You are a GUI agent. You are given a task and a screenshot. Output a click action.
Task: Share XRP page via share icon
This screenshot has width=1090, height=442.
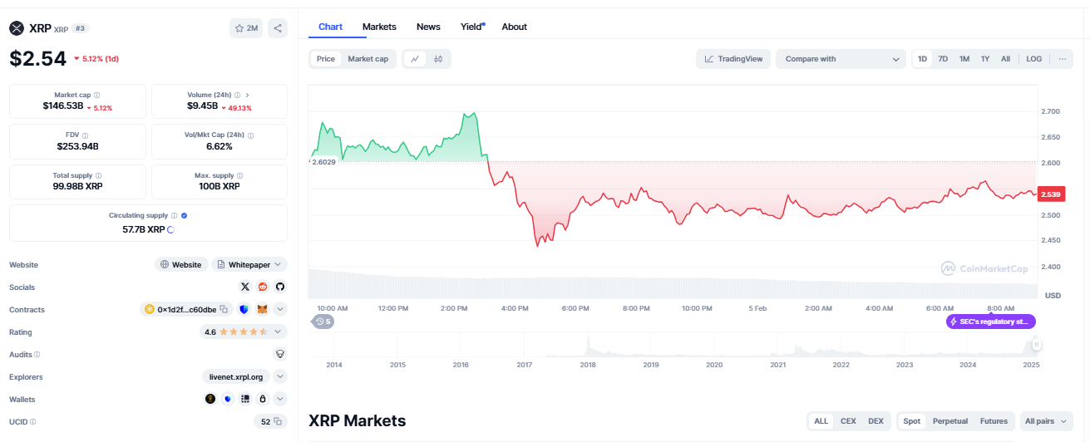pyautogui.click(x=278, y=28)
